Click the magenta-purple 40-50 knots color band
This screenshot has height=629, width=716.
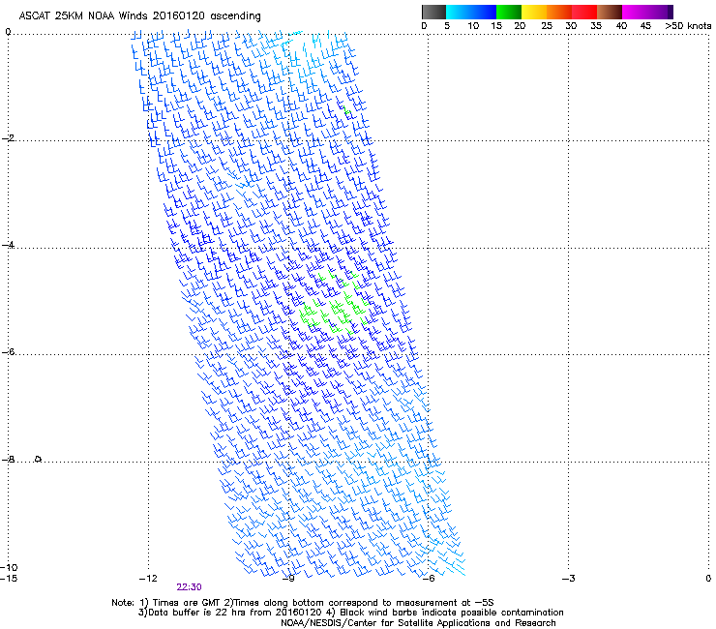(x=647, y=12)
